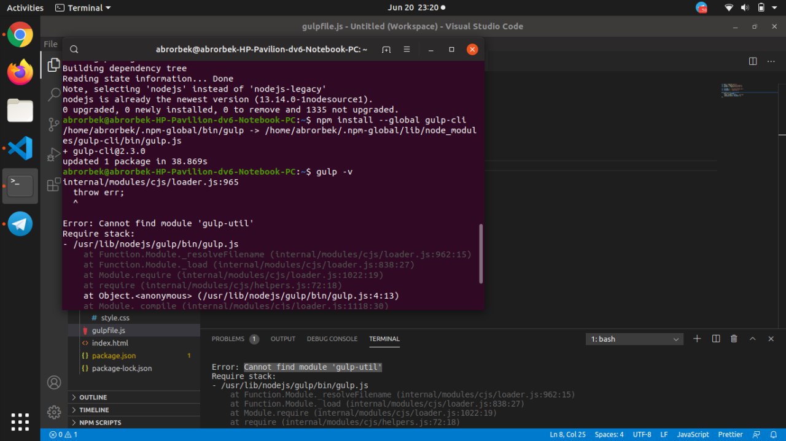Open Google Chrome from the dock
Viewport: 786px width, 441px height.
20,35
